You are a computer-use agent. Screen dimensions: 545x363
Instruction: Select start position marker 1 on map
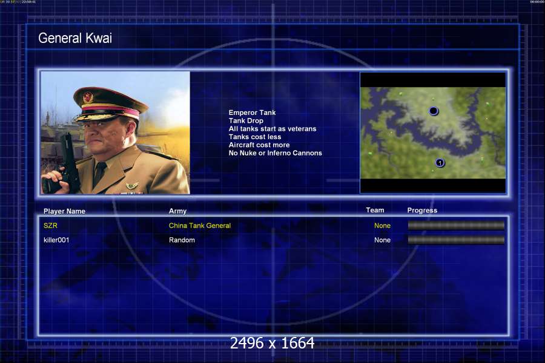pos(440,163)
